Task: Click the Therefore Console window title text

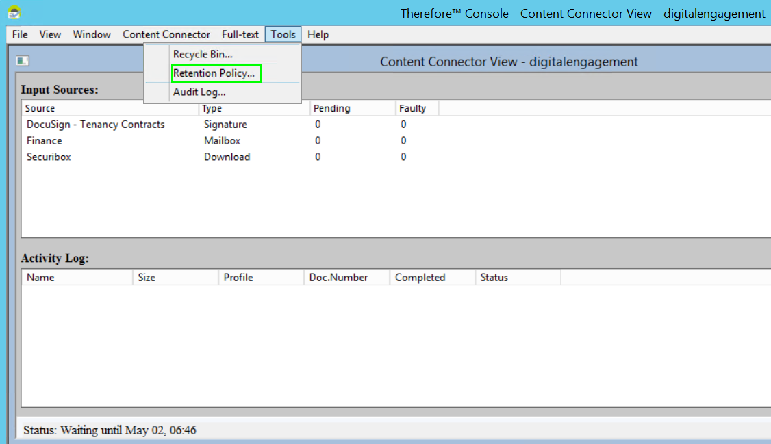Action: 583,14
